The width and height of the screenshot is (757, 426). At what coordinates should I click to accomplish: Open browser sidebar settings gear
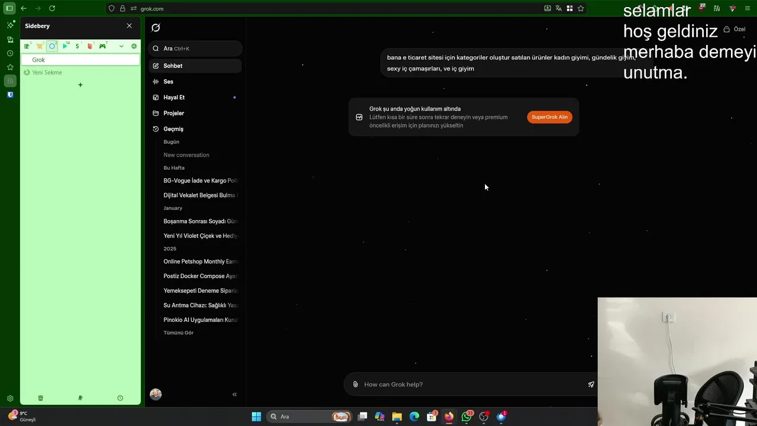pos(10,399)
